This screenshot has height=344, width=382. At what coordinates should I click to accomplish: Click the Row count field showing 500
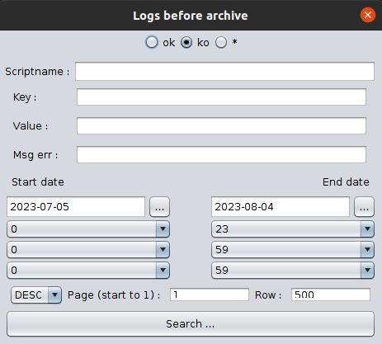pyautogui.click(x=331, y=295)
